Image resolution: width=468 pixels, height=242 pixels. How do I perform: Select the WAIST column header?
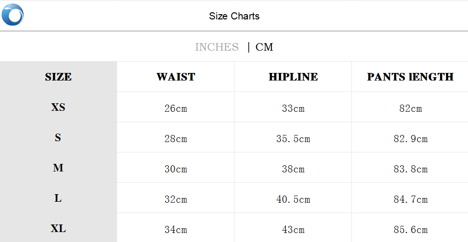click(x=176, y=77)
